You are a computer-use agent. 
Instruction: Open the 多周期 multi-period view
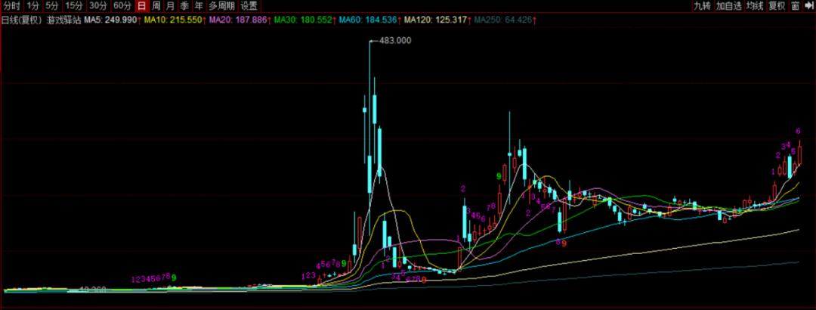[x=221, y=6]
